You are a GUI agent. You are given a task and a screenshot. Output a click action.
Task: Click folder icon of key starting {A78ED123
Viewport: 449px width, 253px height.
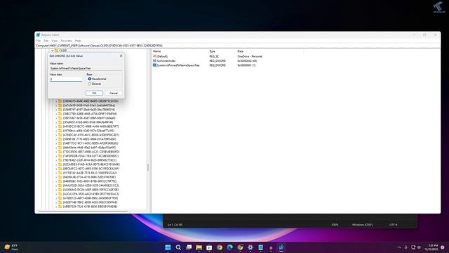pos(60,198)
